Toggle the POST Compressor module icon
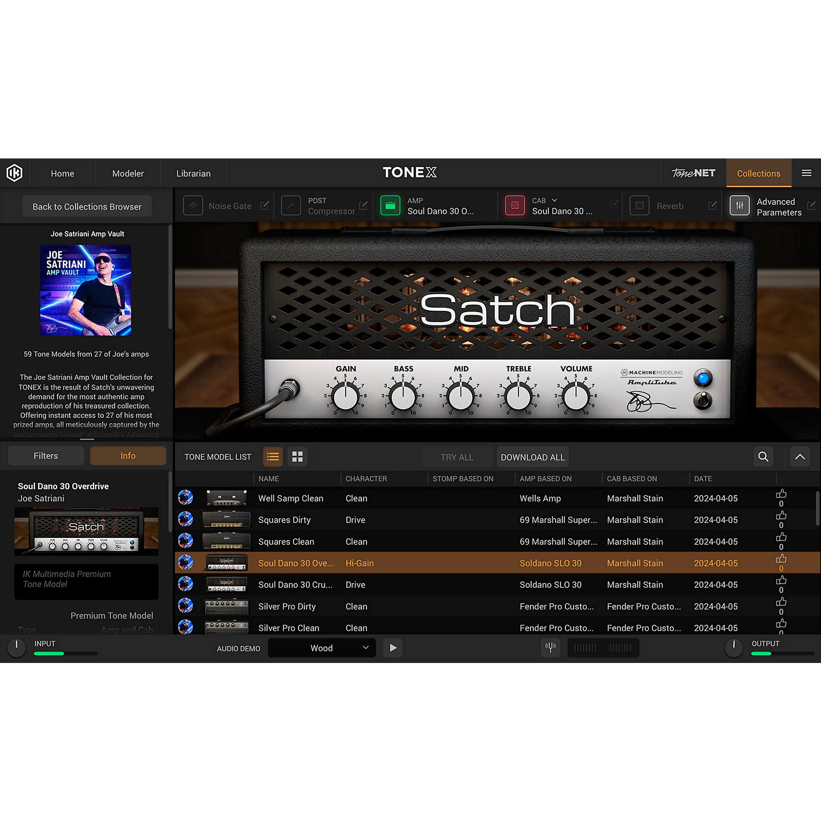Screen dimensions: 821x821 pos(291,206)
